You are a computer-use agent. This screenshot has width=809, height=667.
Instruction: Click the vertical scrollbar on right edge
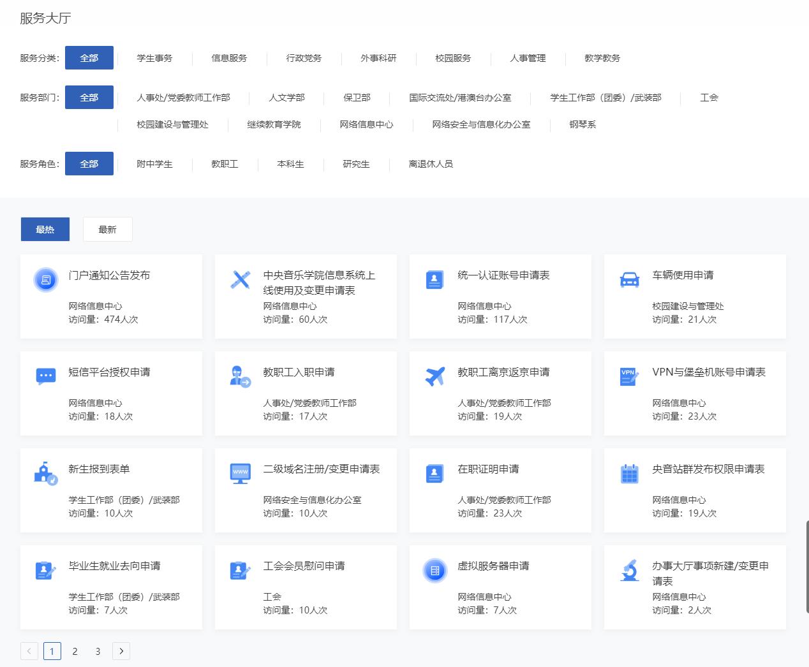click(807, 566)
